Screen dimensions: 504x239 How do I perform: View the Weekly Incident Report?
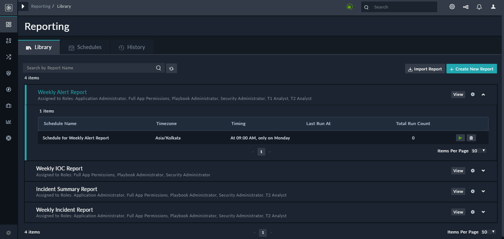(458, 212)
